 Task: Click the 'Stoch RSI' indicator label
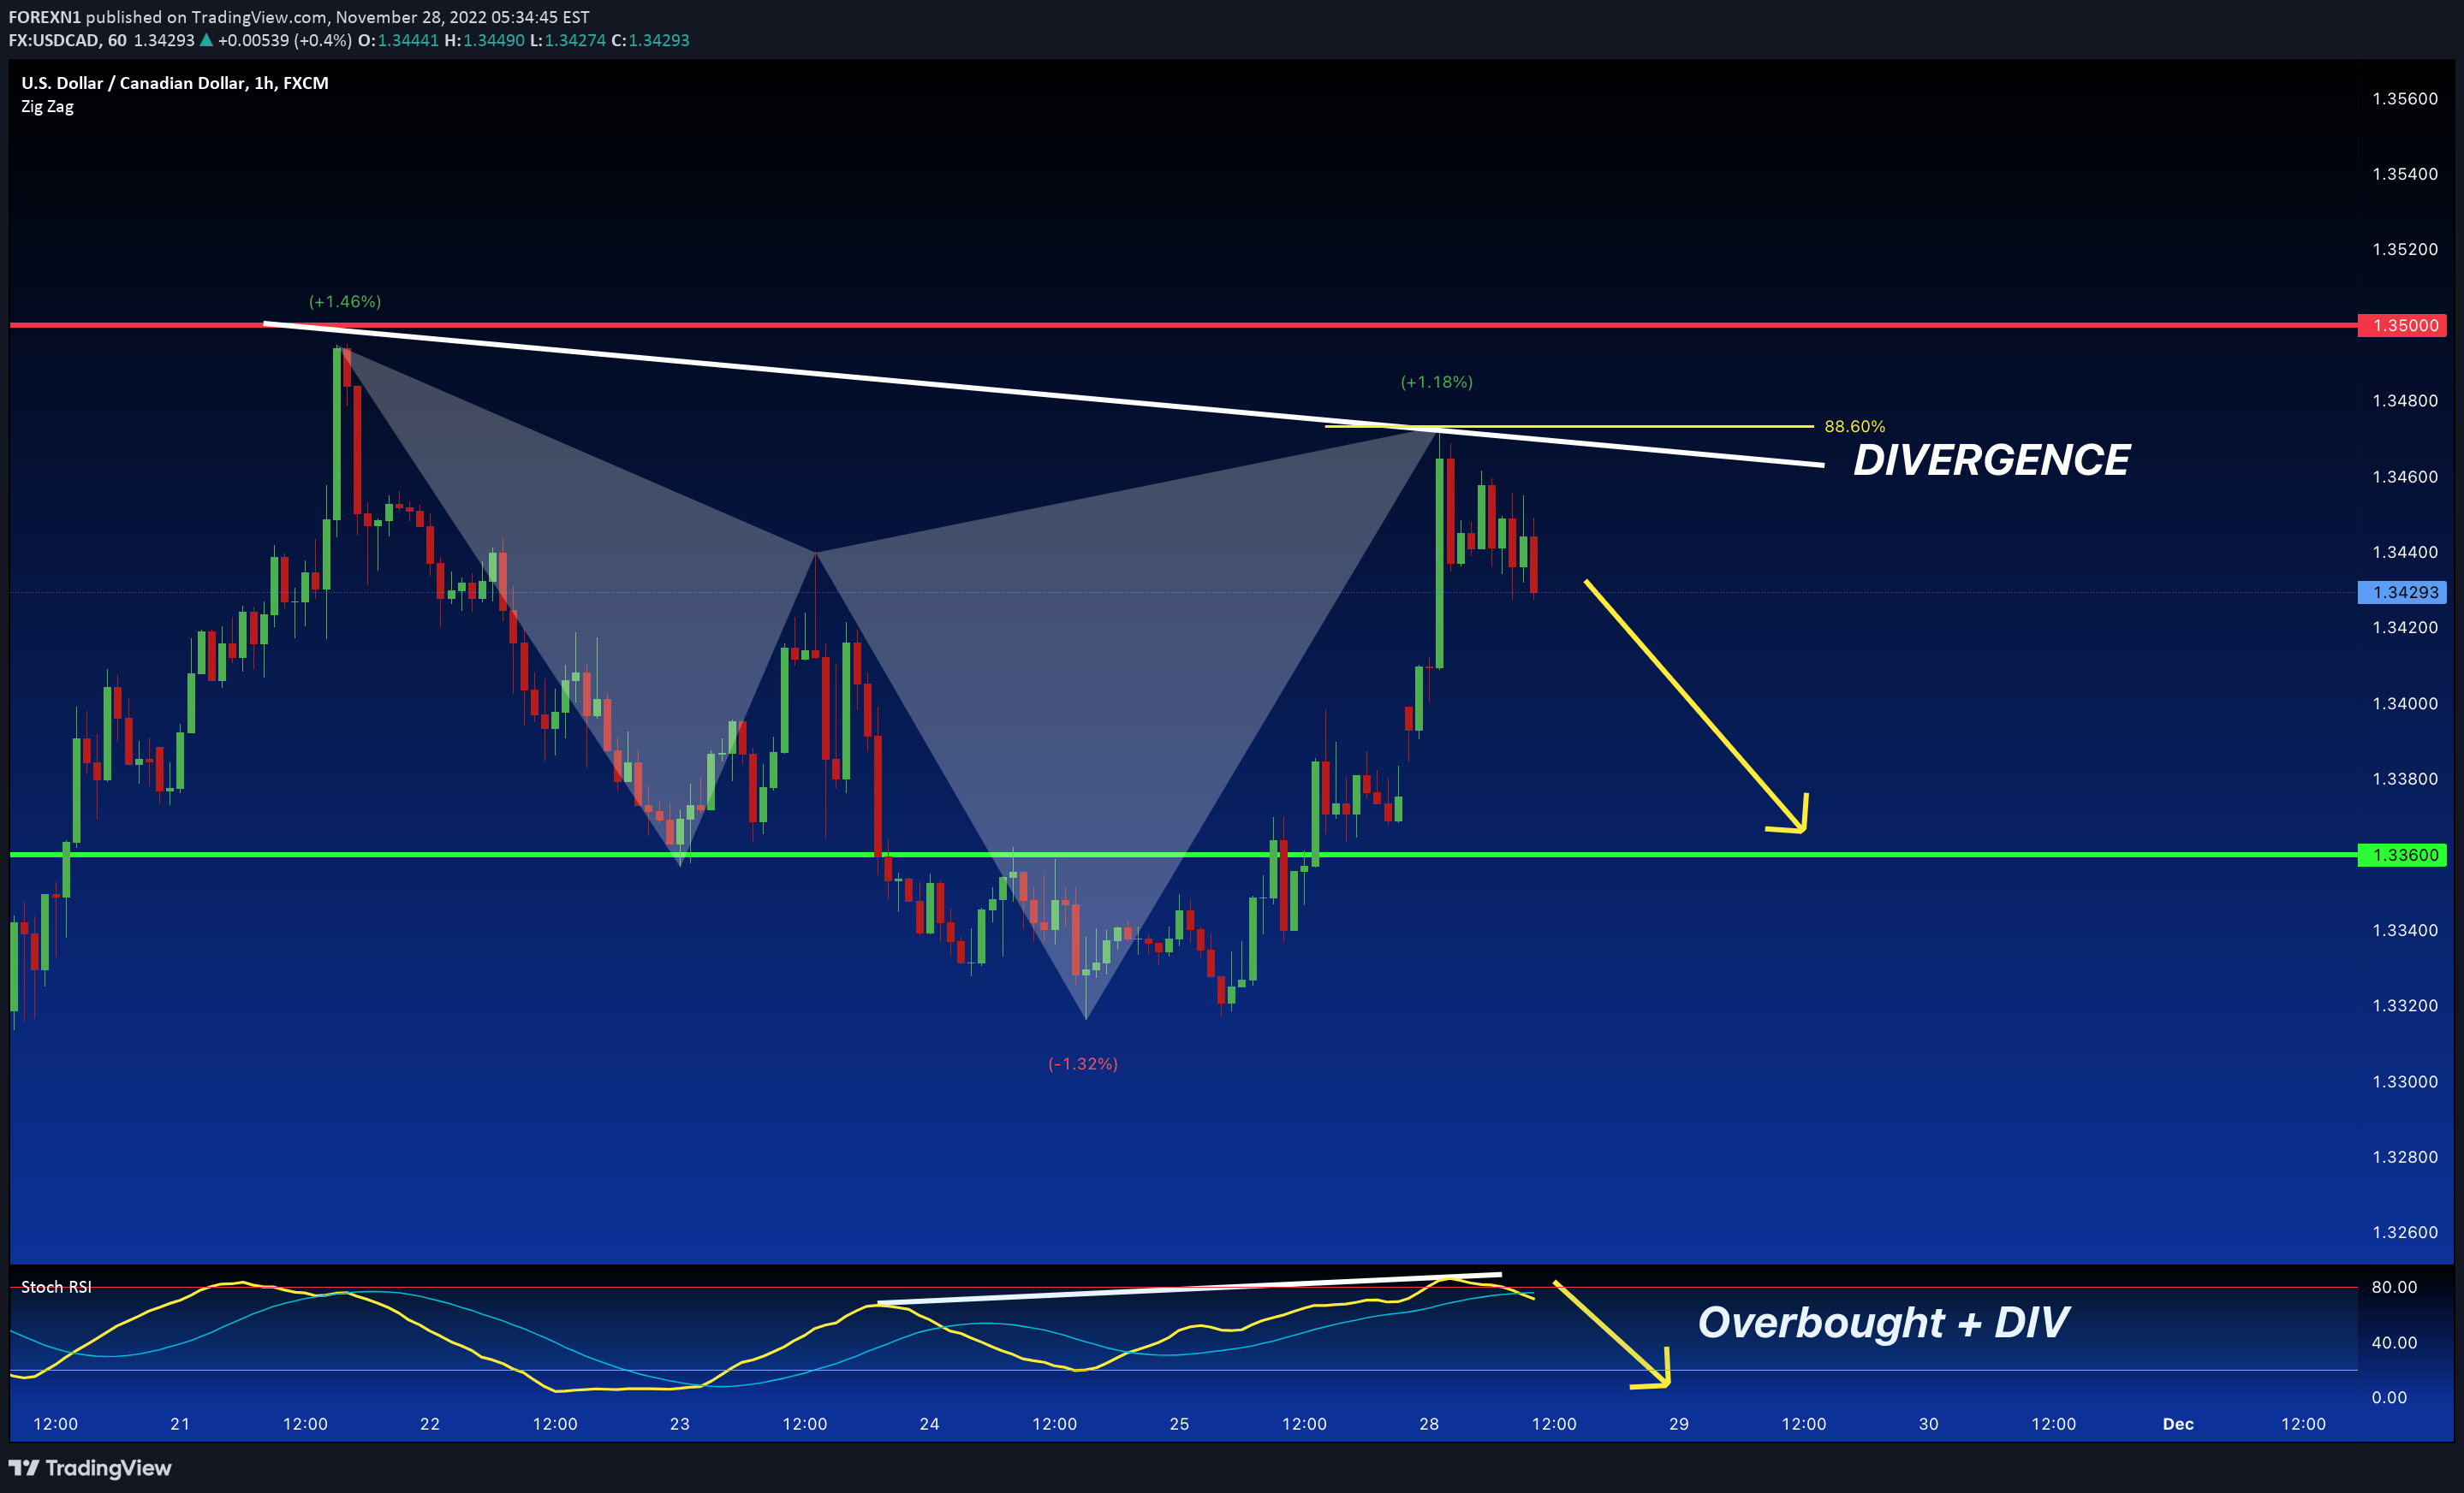tap(56, 1287)
